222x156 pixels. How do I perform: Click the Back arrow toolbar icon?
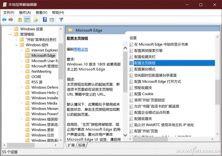pos(4,19)
